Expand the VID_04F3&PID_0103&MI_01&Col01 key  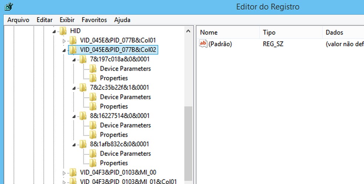pos(64,182)
